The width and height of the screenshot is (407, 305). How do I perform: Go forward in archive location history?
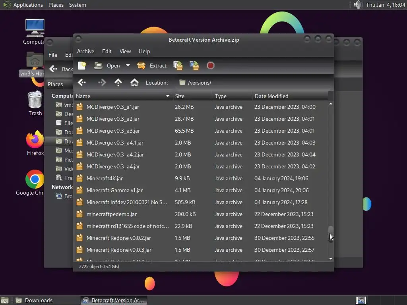[102, 83]
